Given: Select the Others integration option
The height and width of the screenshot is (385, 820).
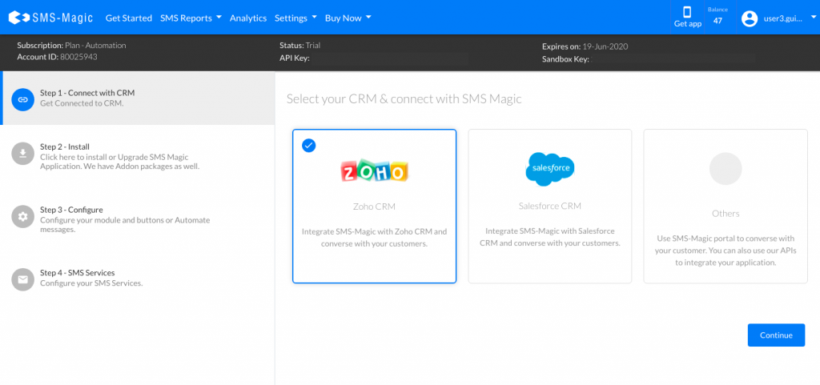Looking at the screenshot, I should tap(725, 206).
